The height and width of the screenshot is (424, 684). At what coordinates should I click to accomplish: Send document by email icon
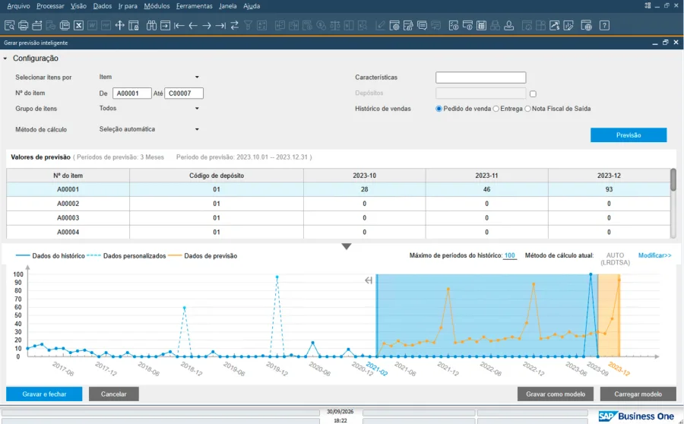tap(37, 25)
